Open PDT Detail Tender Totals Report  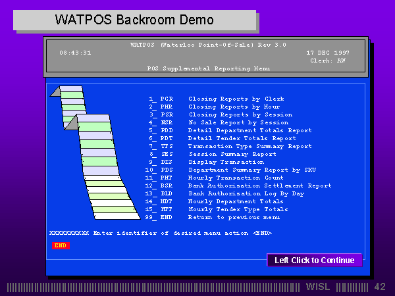pos(217,138)
